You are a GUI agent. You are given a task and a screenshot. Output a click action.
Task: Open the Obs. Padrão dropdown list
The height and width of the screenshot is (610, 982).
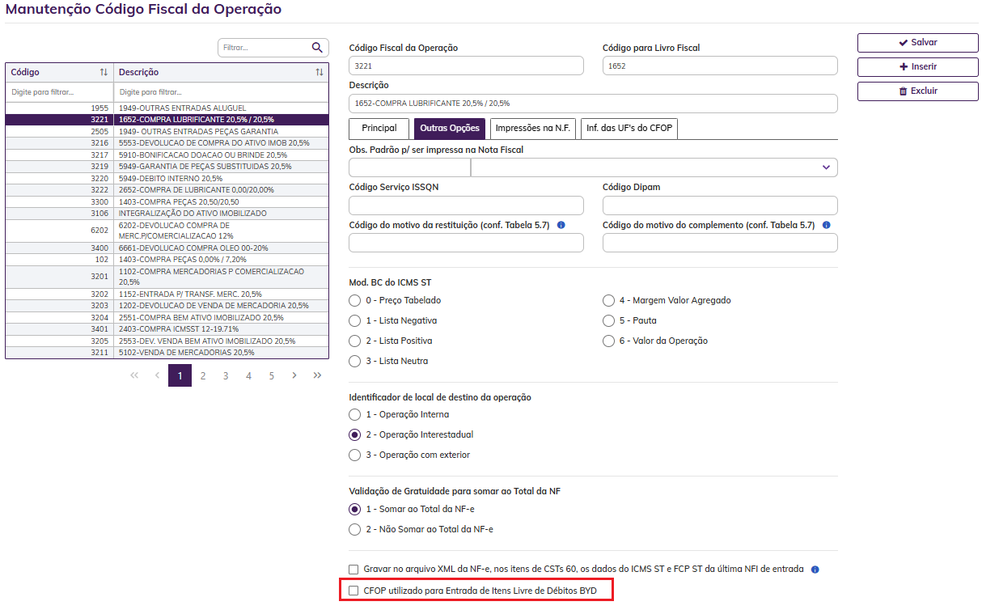coord(826,167)
